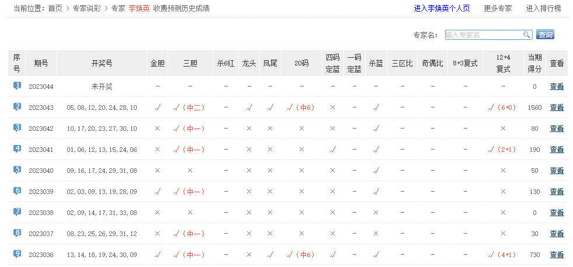Image resolution: width=573 pixels, height=267 pixels.
Task: Click the blue number 1 row badge
Action: (x=17, y=86)
